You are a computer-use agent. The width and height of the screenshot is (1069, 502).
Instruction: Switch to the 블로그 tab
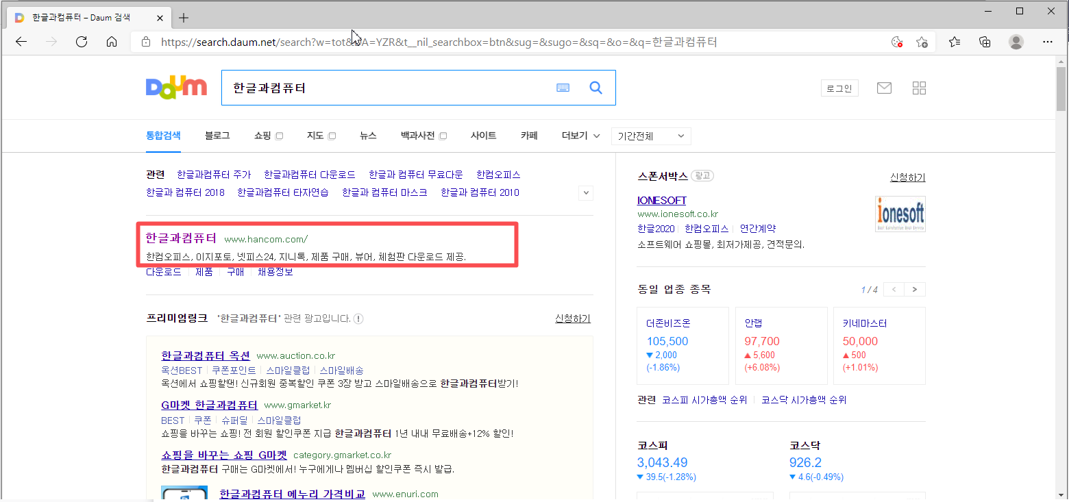pos(217,136)
